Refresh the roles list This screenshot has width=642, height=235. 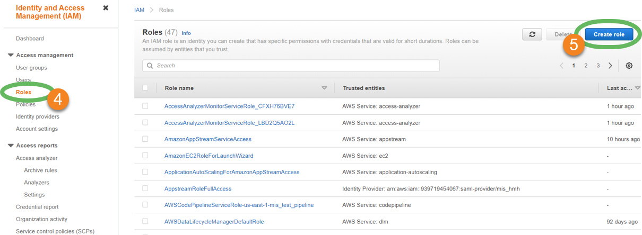[532, 34]
